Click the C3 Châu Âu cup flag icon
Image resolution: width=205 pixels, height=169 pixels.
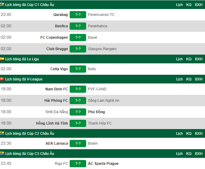point(2,153)
